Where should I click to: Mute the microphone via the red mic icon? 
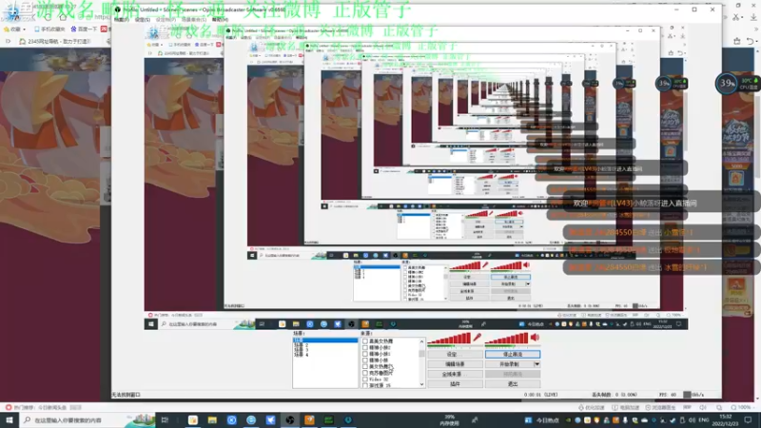(x=478, y=338)
